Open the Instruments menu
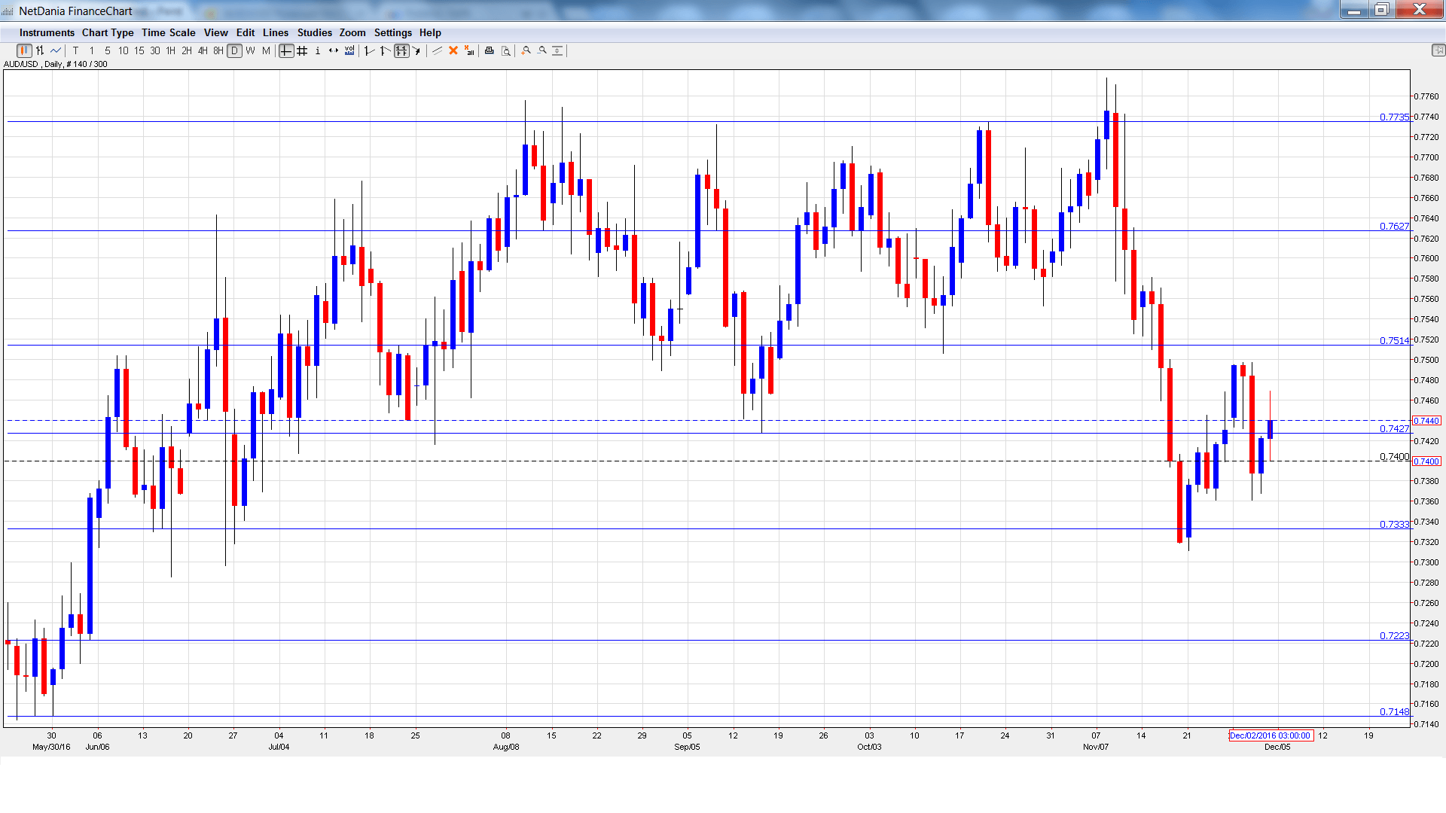 point(47,32)
